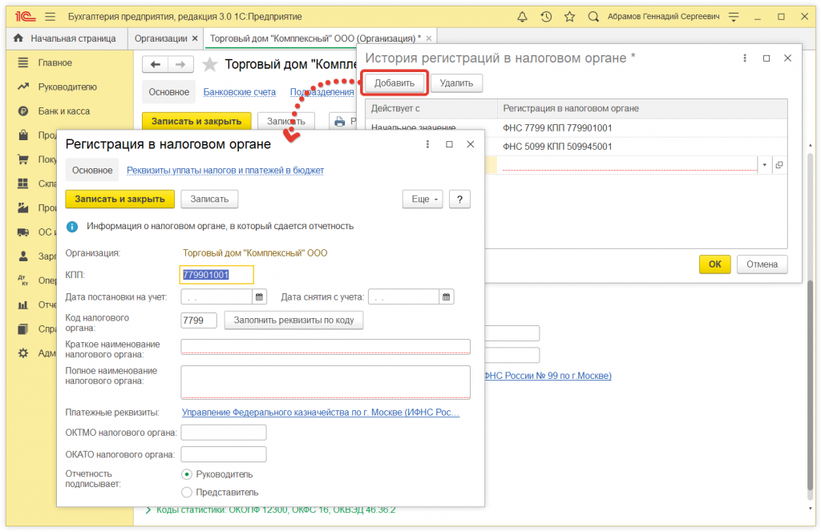Click the ОКТМО налогового органа field
Image resolution: width=821 pixels, height=532 pixels.
pos(224,433)
